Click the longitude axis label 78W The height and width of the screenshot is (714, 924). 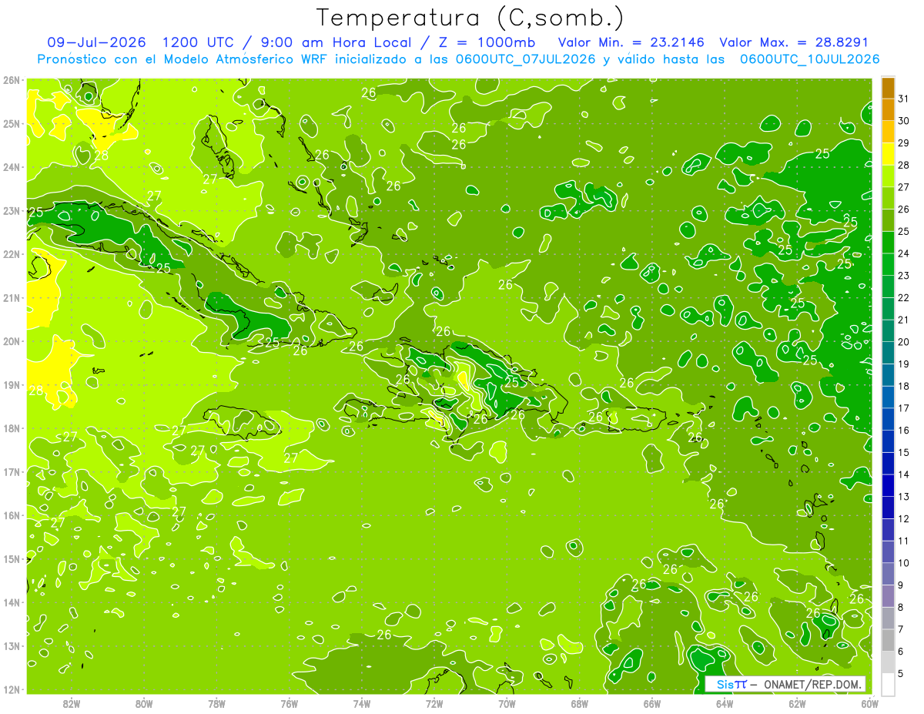point(216,702)
